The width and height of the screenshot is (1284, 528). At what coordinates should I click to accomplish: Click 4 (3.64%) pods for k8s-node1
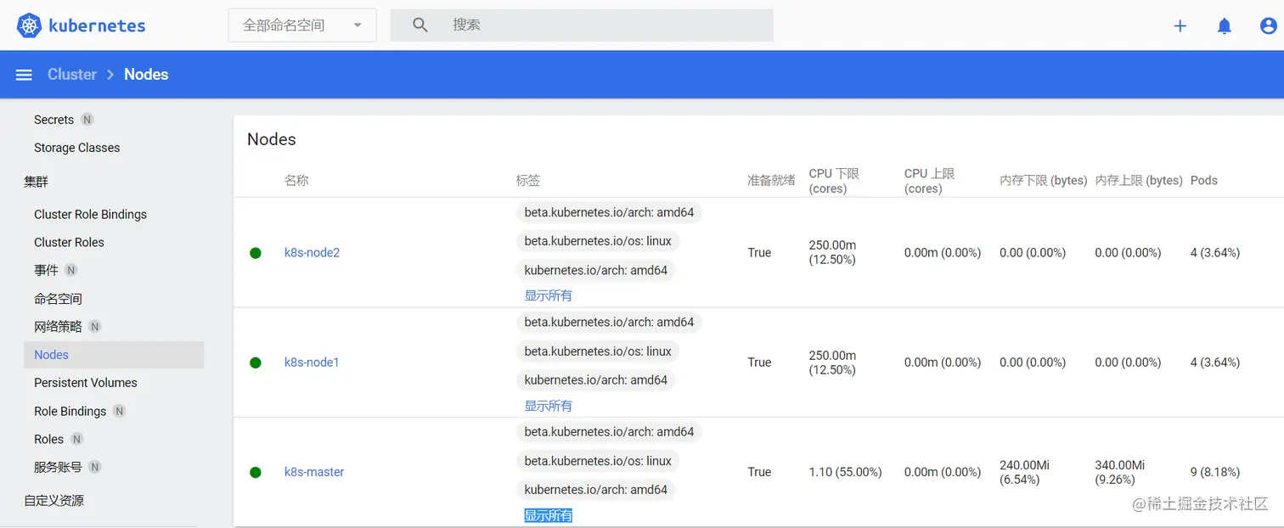[x=1215, y=362]
